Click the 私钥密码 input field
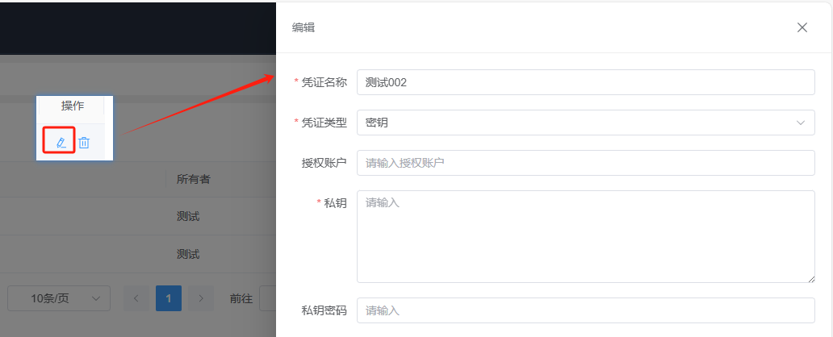 coord(585,310)
